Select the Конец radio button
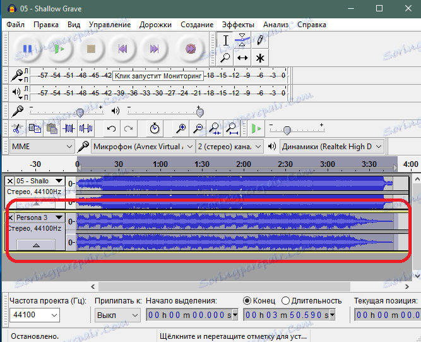The image size is (421, 342). [247, 301]
